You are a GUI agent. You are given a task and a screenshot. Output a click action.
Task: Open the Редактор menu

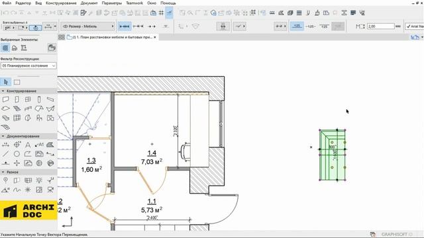(x=23, y=3)
